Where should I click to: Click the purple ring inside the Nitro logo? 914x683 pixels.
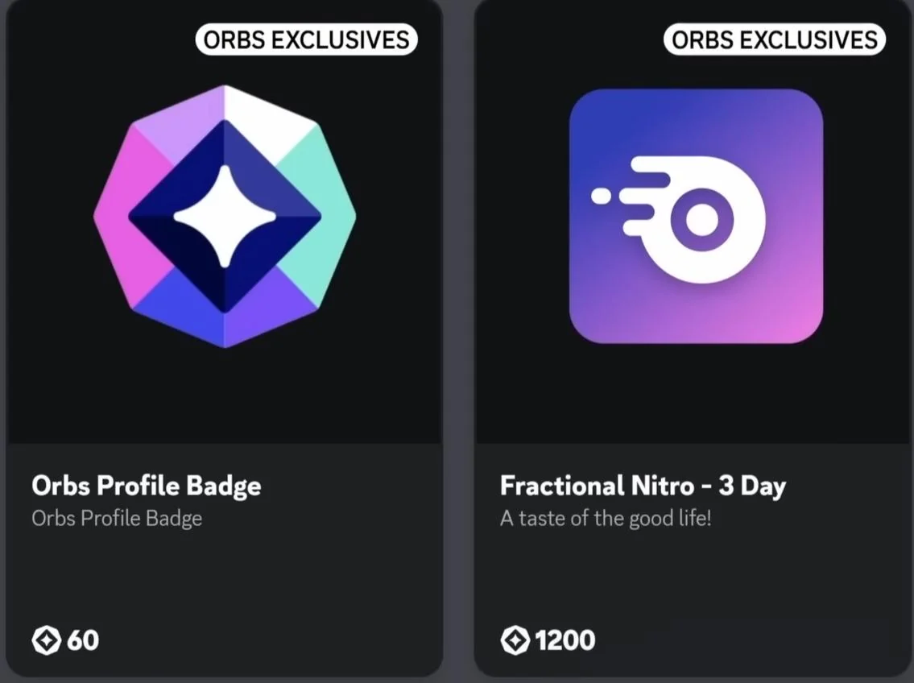pos(702,220)
